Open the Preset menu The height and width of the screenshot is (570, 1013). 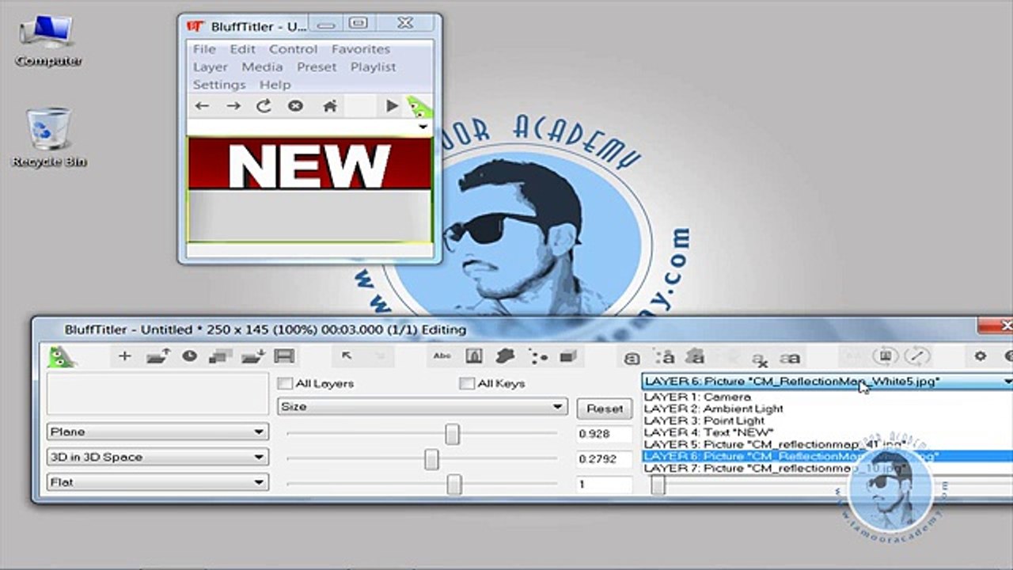[317, 67]
